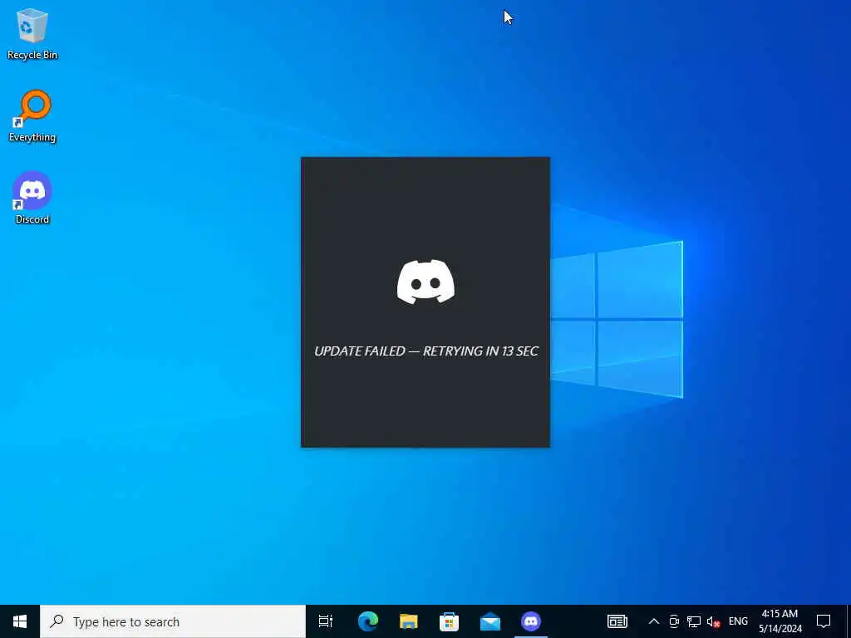Open Microsoft Store from the taskbar

point(449,621)
